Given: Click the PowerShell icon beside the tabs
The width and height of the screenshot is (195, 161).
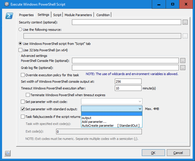Looking at the screenshot, I should point(9,16).
